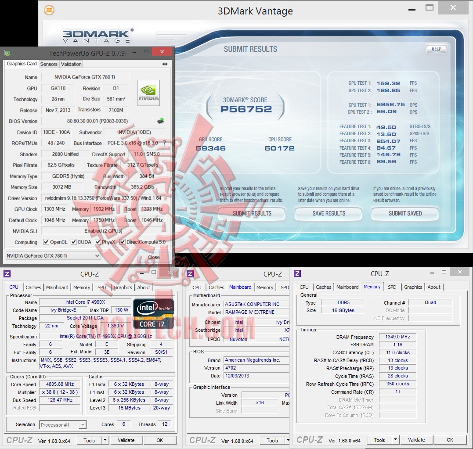The width and height of the screenshot is (473, 449).
Task: Click the CAS# Latency value 11.0 clocks
Action: click(x=397, y=352)
